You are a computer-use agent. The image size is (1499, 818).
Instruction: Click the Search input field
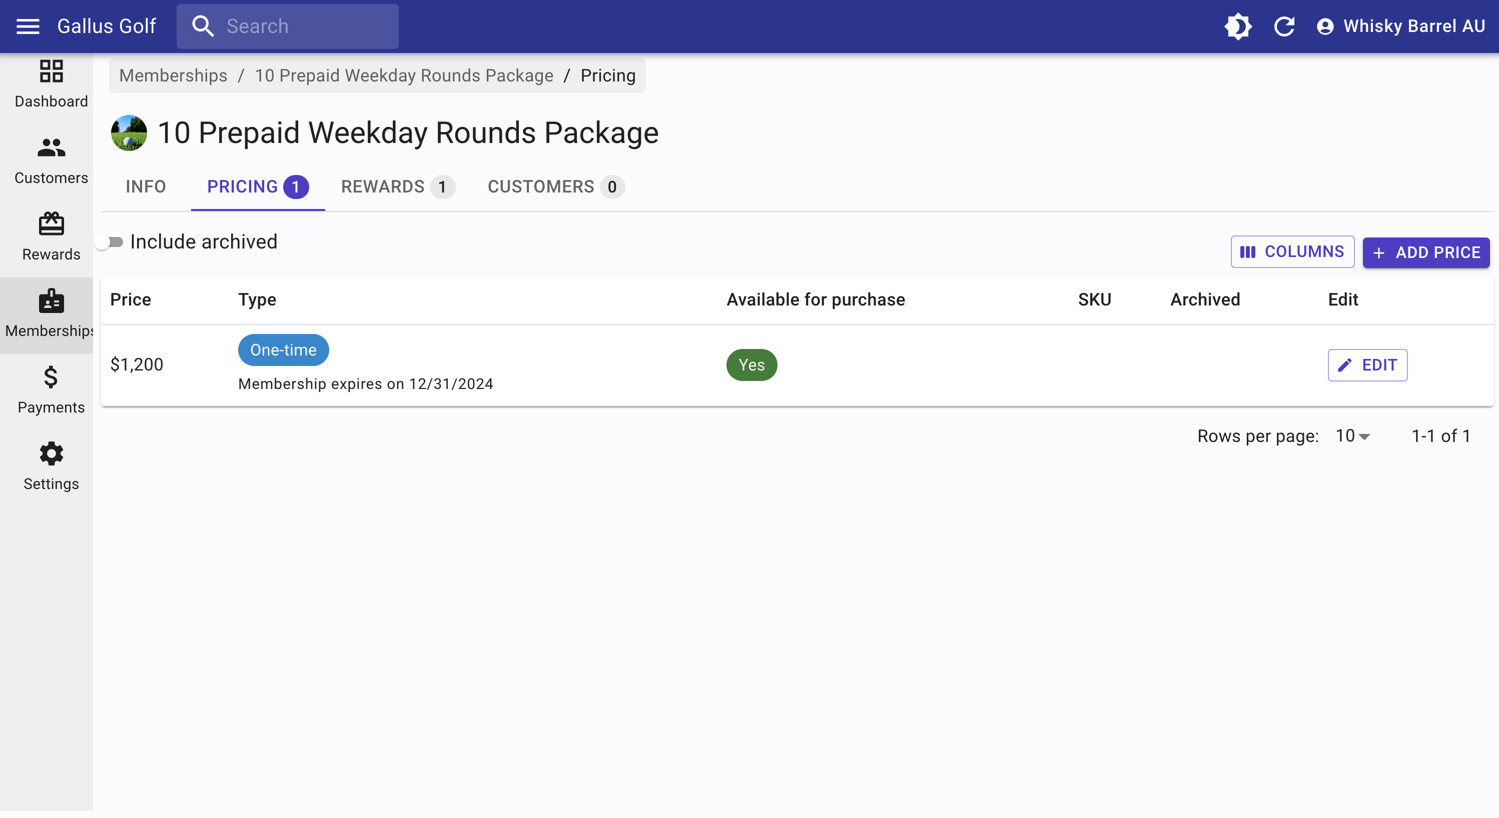pos(288,26)
